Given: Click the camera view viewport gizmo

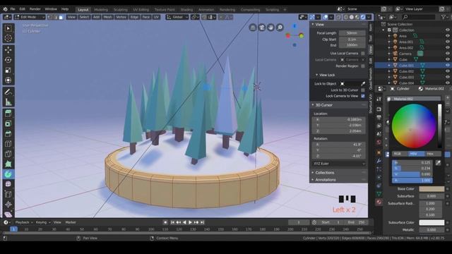Looking at the screenshot, I should tap(262, 28).
